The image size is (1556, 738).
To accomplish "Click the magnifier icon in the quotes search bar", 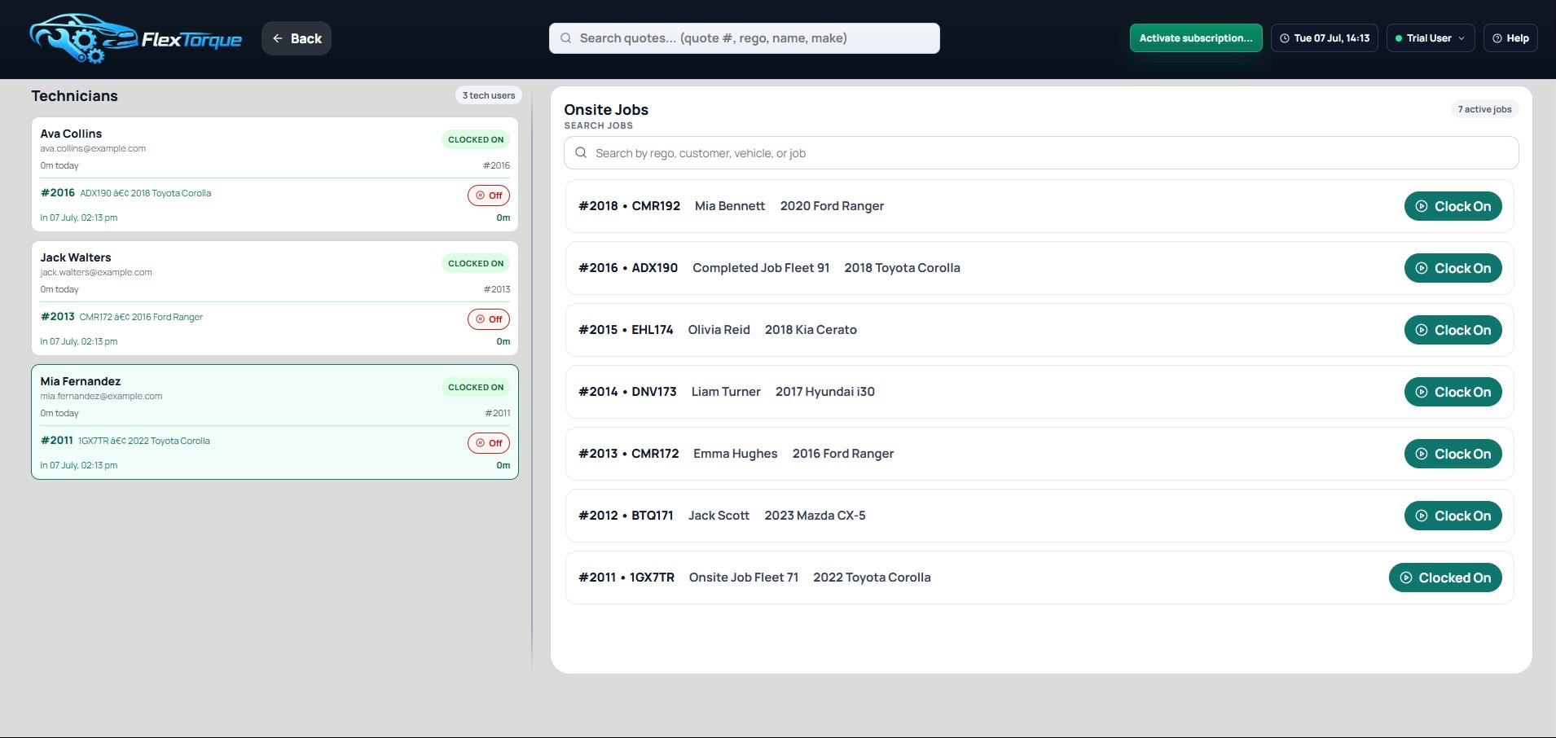I will click(x=565, y=38).
